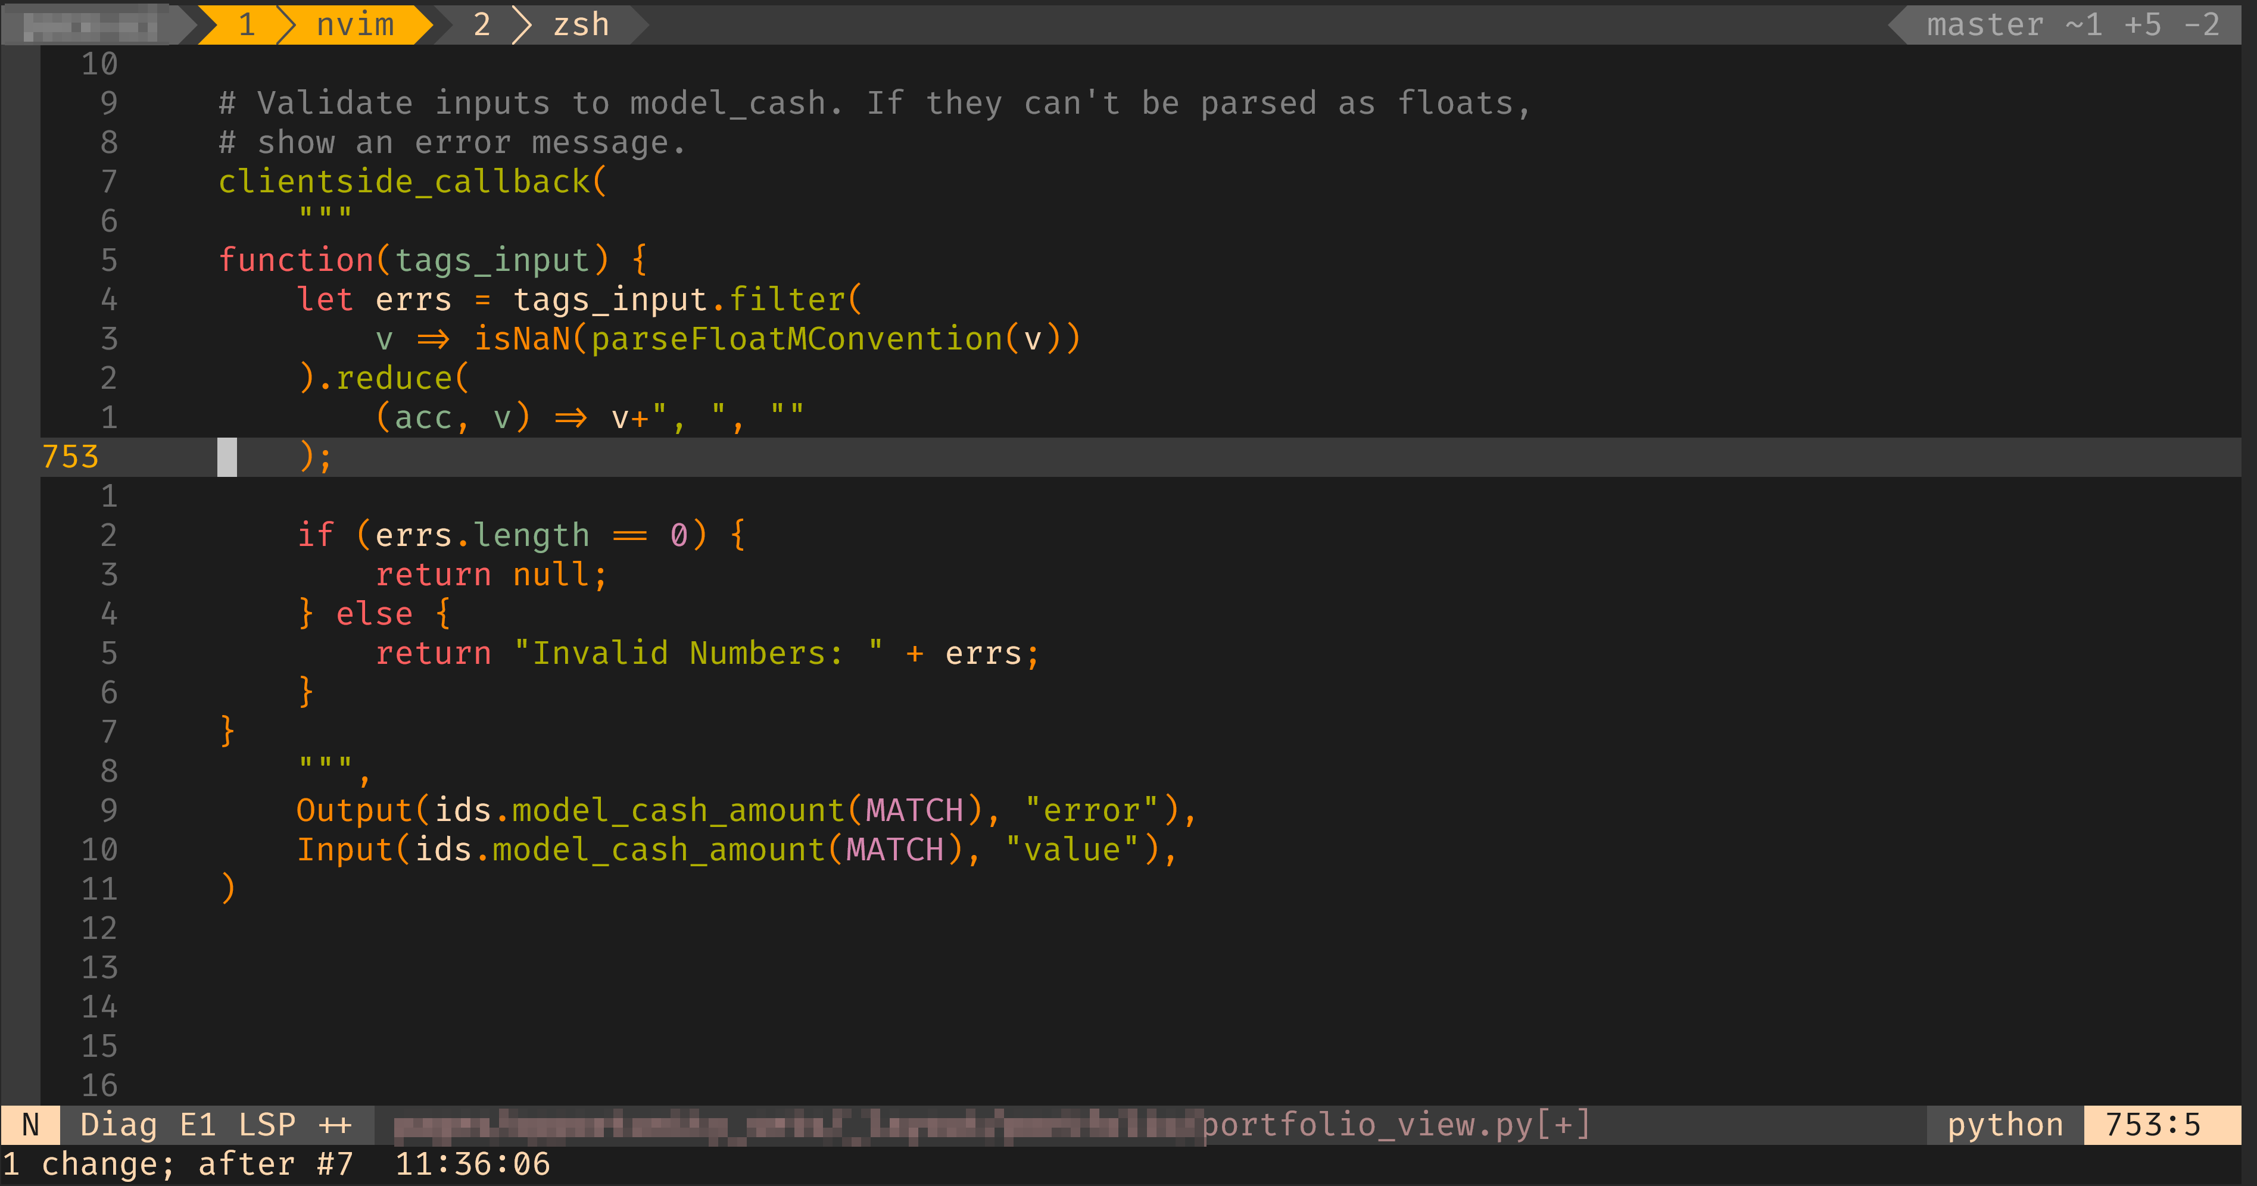Switch to tmux window 1 nvim

click(316, 24)
